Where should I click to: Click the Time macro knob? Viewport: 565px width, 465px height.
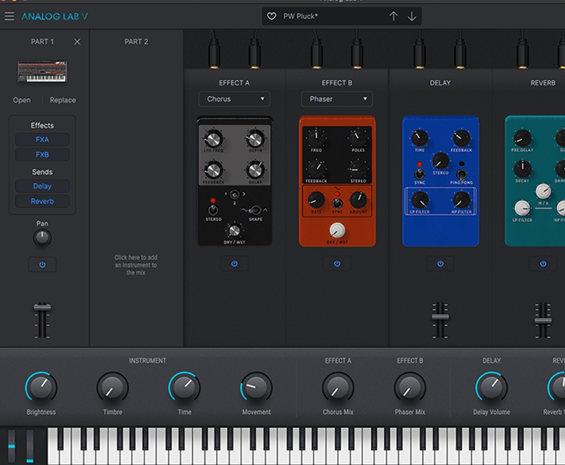(184, 387)
